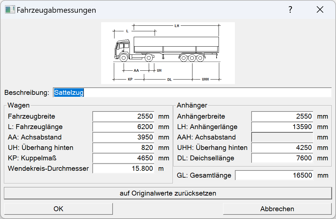Open the help via the question mark icon
This screenshot has height=219, width=336.
(x=290, y=10)
